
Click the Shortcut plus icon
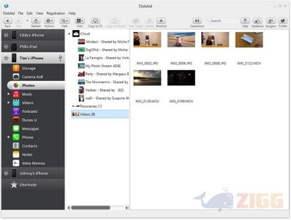161,21
